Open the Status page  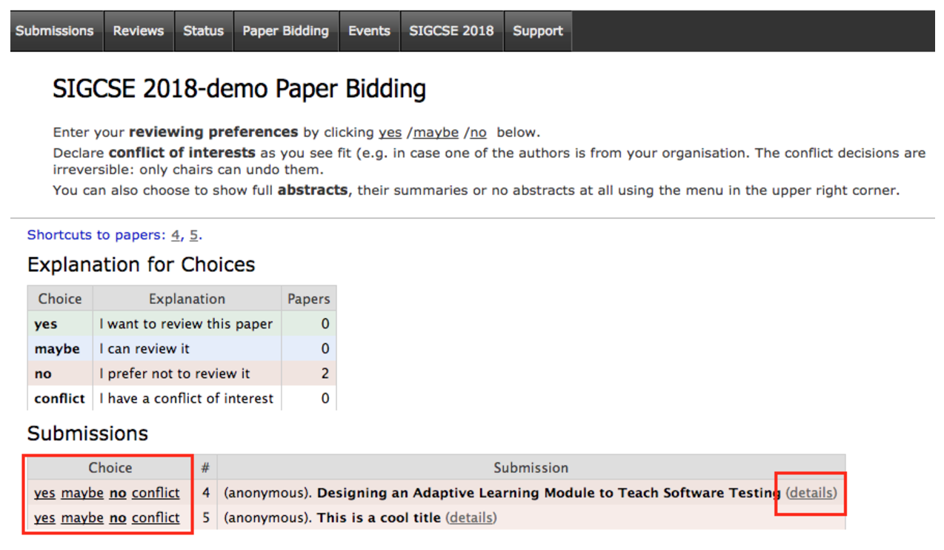click(x=203, y=30)
